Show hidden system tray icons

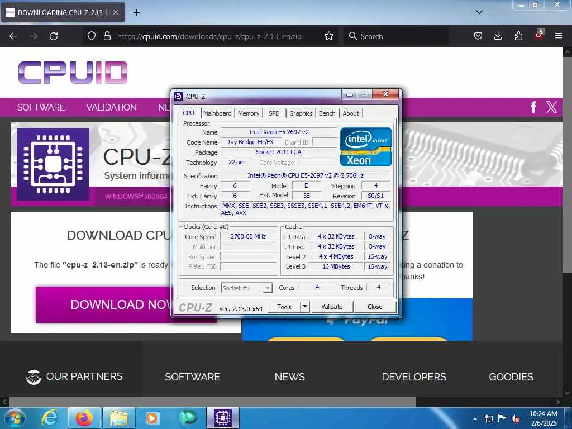[475, 419]
